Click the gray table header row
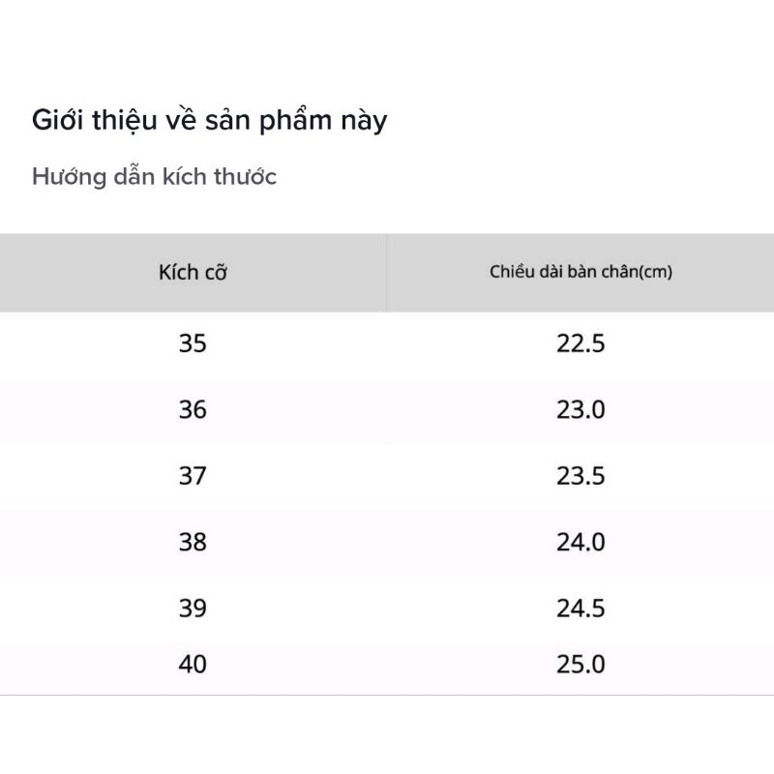 tap(387, 272)
